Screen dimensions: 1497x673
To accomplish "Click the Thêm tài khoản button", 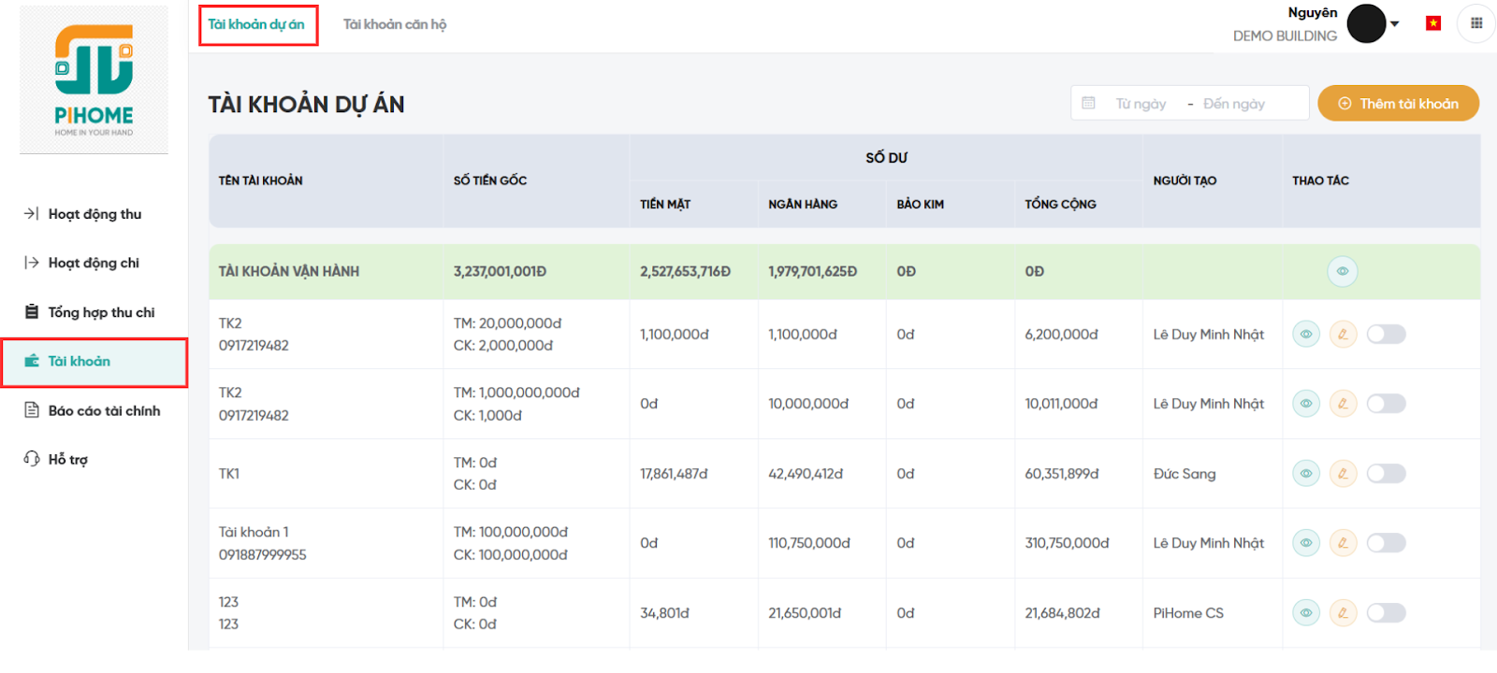I will [1398, 104].
